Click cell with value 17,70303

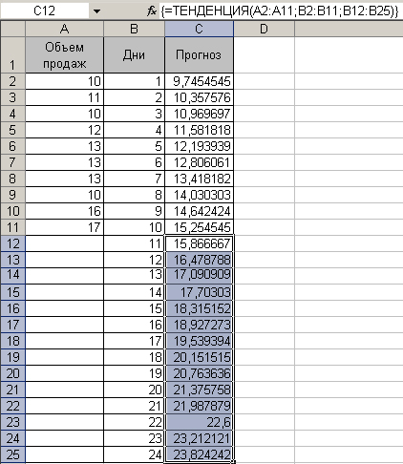coord(199,292)
